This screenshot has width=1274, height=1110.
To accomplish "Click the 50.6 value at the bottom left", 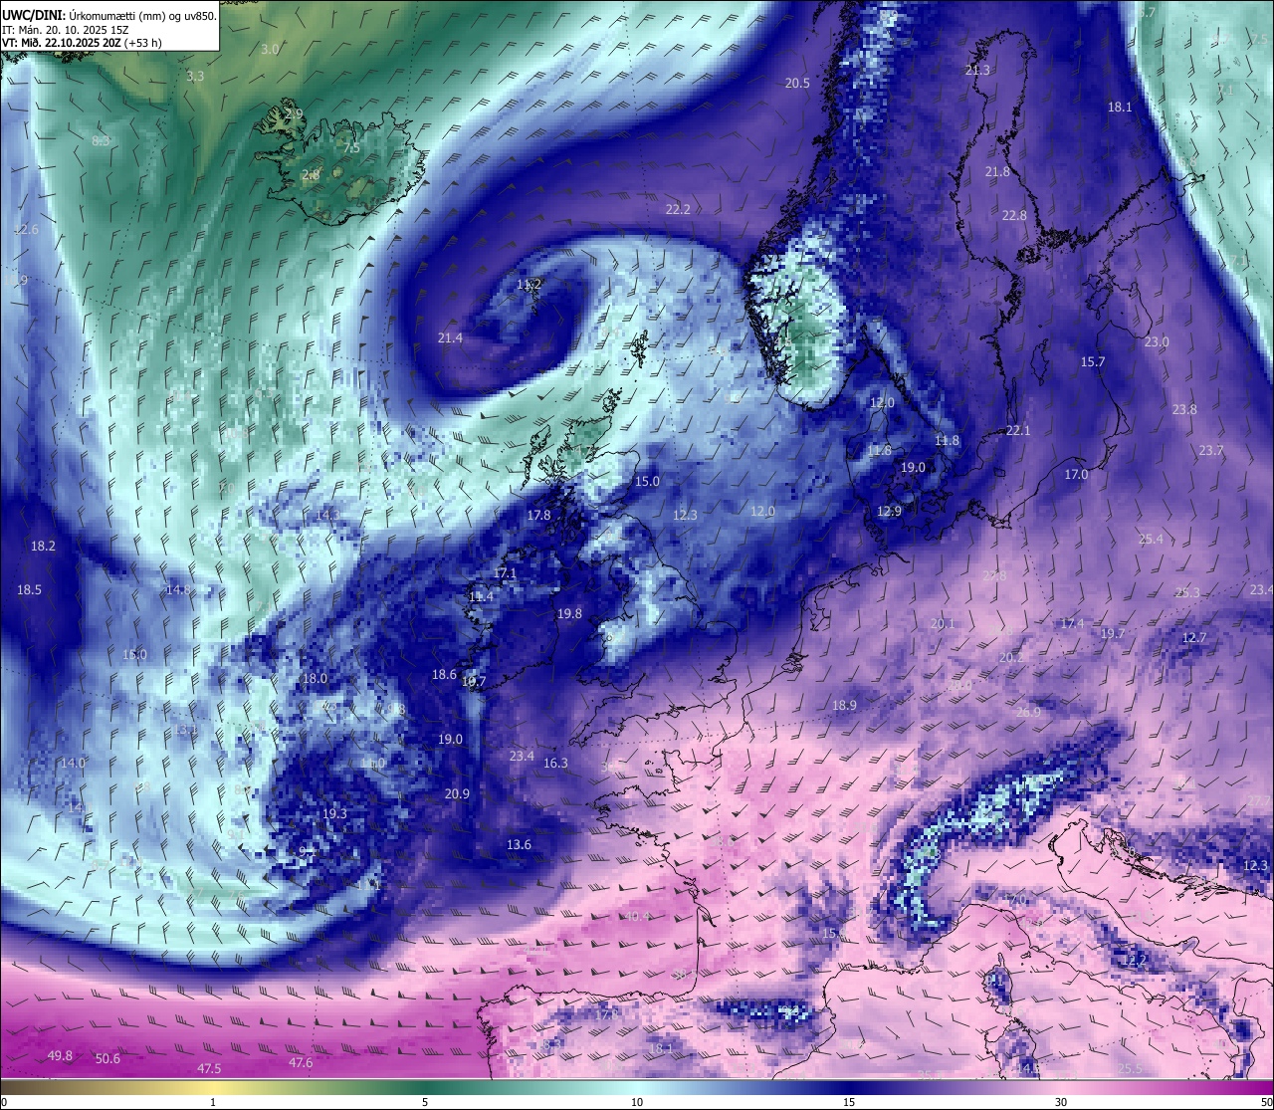I will 107,1058.
